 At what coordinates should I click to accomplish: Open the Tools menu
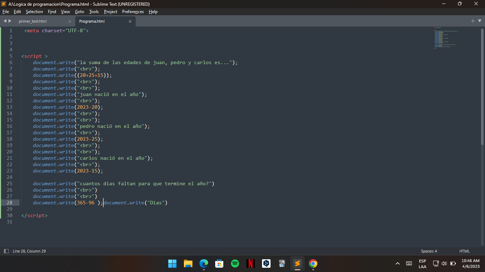click(x=94, y=12)
